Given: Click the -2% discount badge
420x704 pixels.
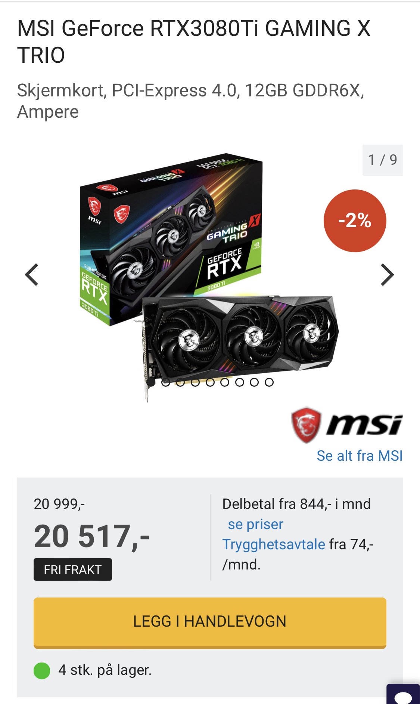Looking at the screenshot, I should 355,221.
